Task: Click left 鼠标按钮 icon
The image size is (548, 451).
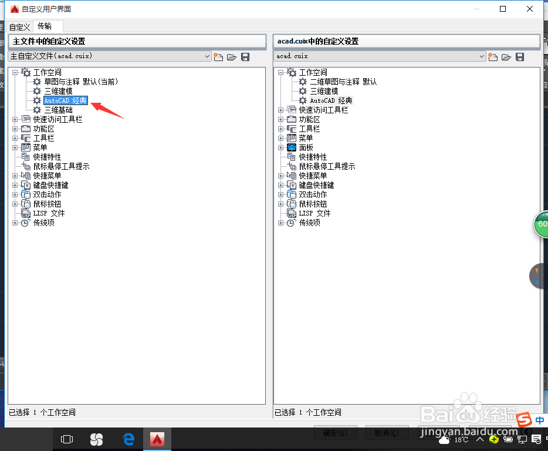Action: [26, 204]
